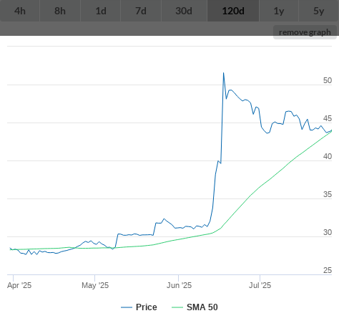Click the 25 value on the price axis
This screenshot has width=339, height=326.
coord(328,270)
